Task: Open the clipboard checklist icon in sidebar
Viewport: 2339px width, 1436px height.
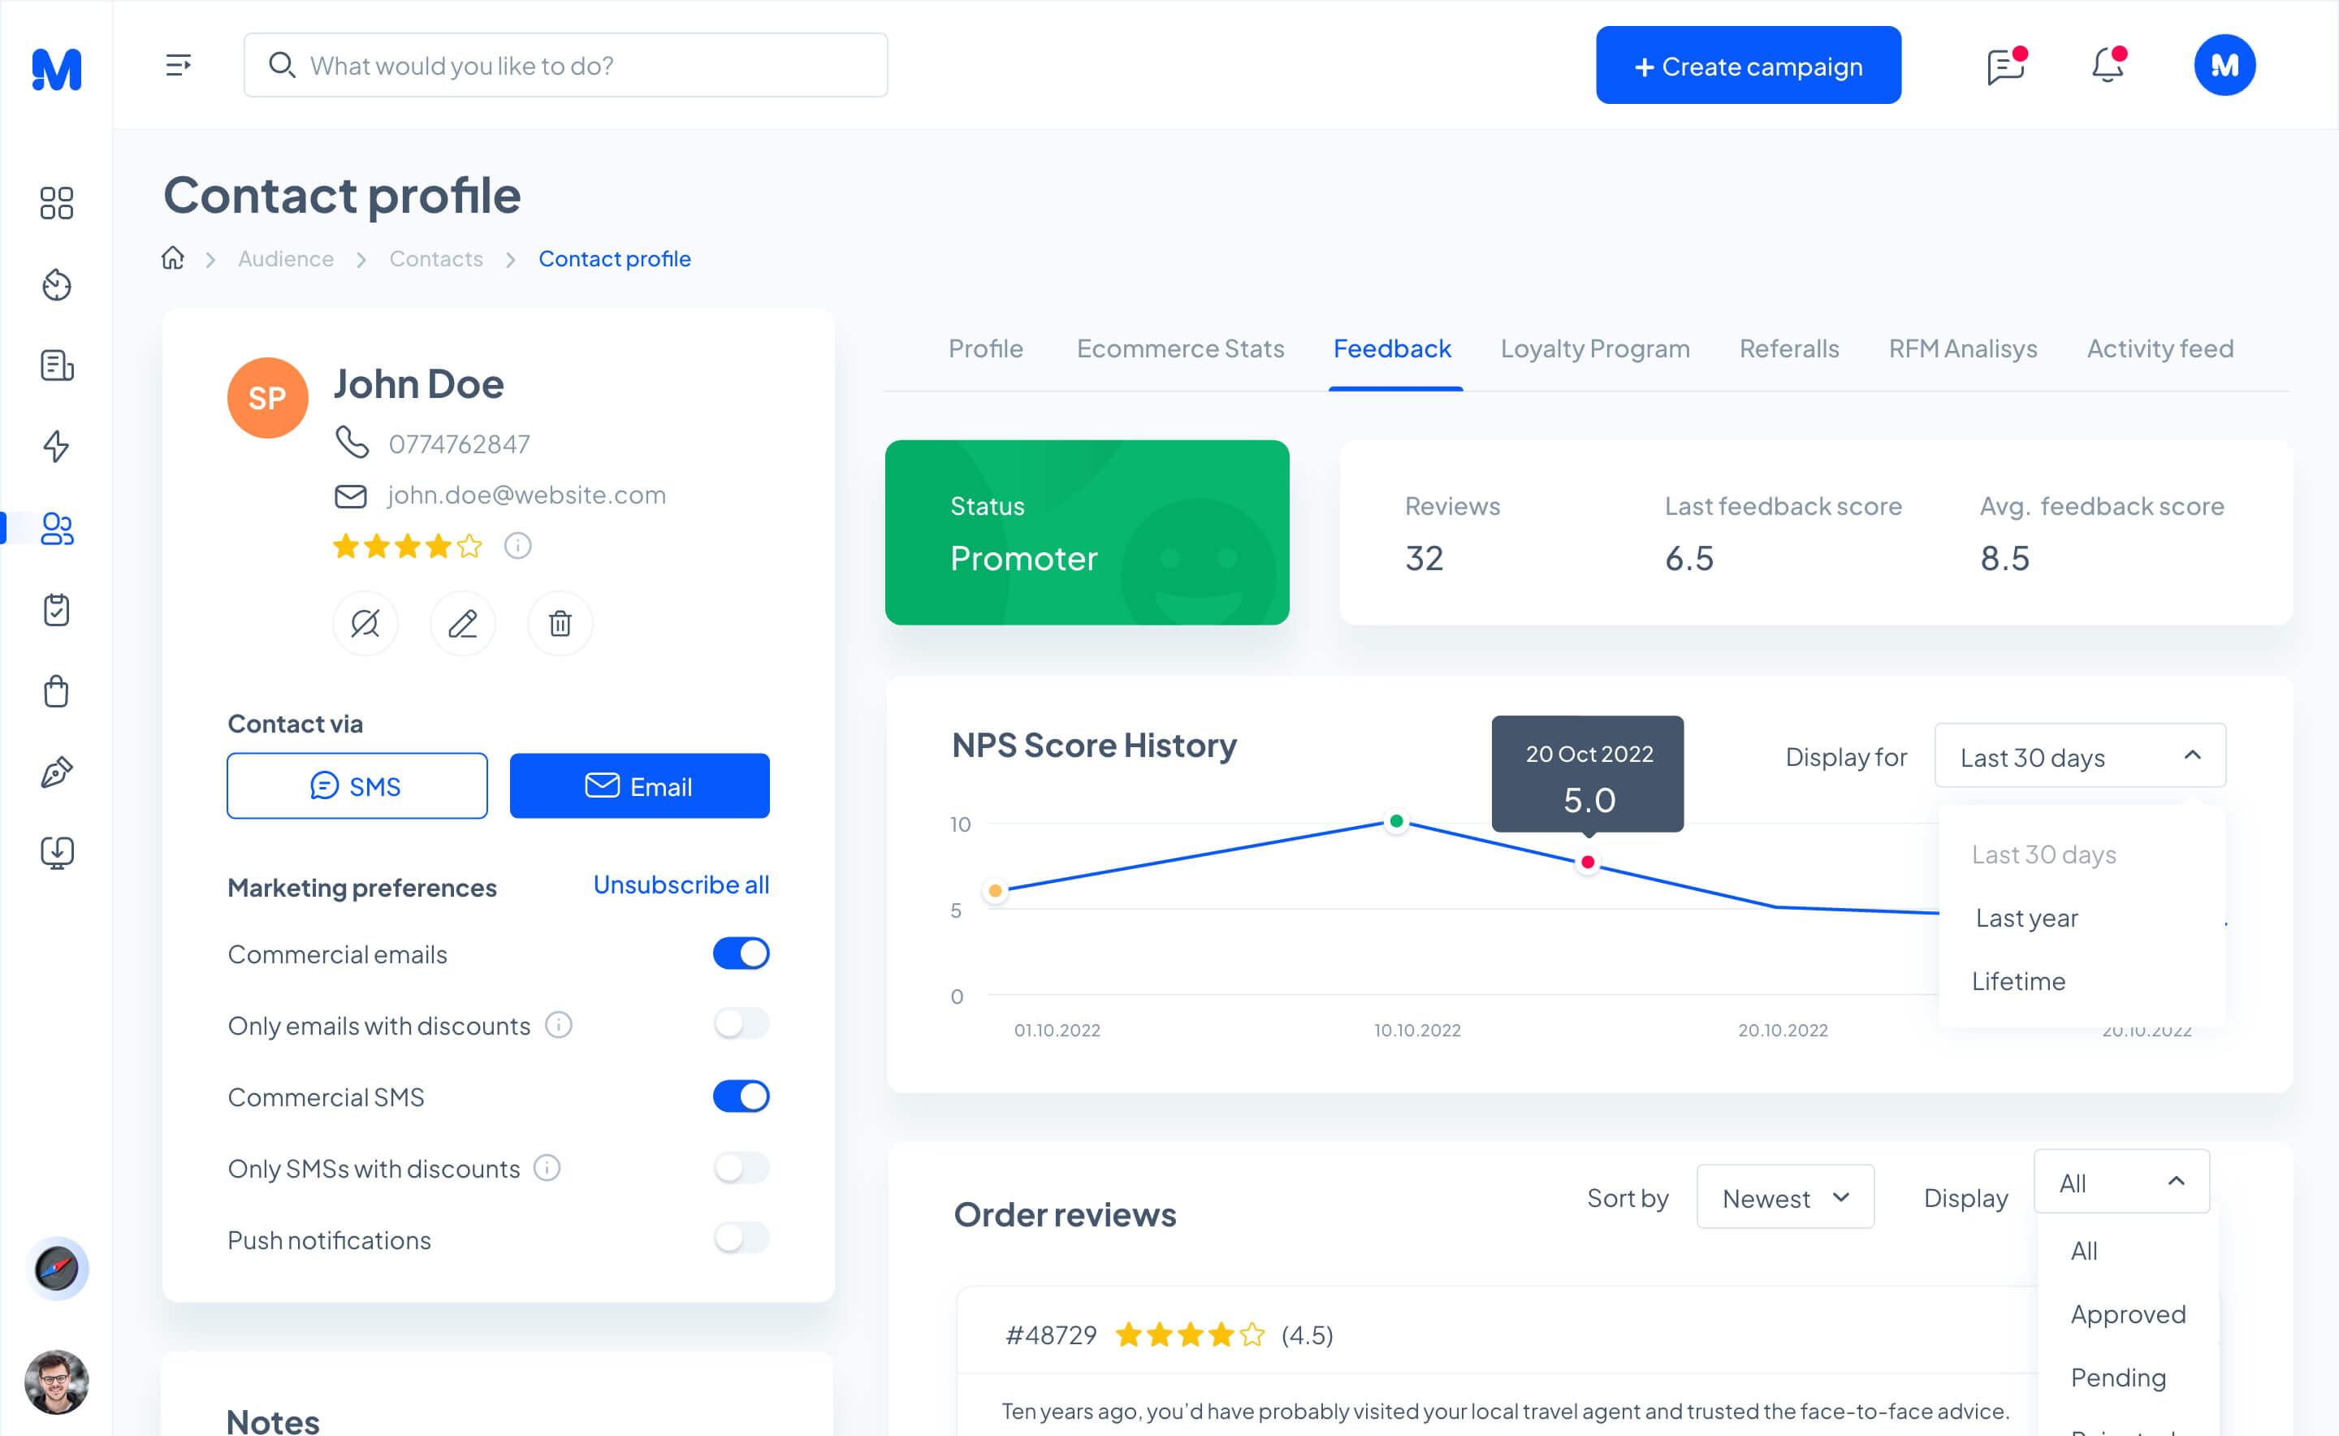Action: [x=57, y=610]
